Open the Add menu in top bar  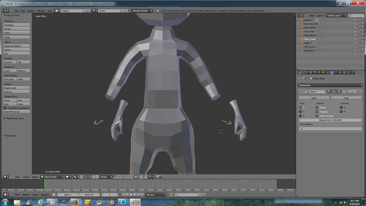[x=23, y=11]
